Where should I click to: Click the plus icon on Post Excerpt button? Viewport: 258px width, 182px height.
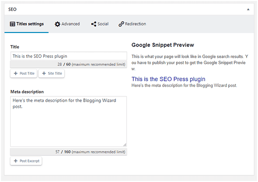(16, 161)
